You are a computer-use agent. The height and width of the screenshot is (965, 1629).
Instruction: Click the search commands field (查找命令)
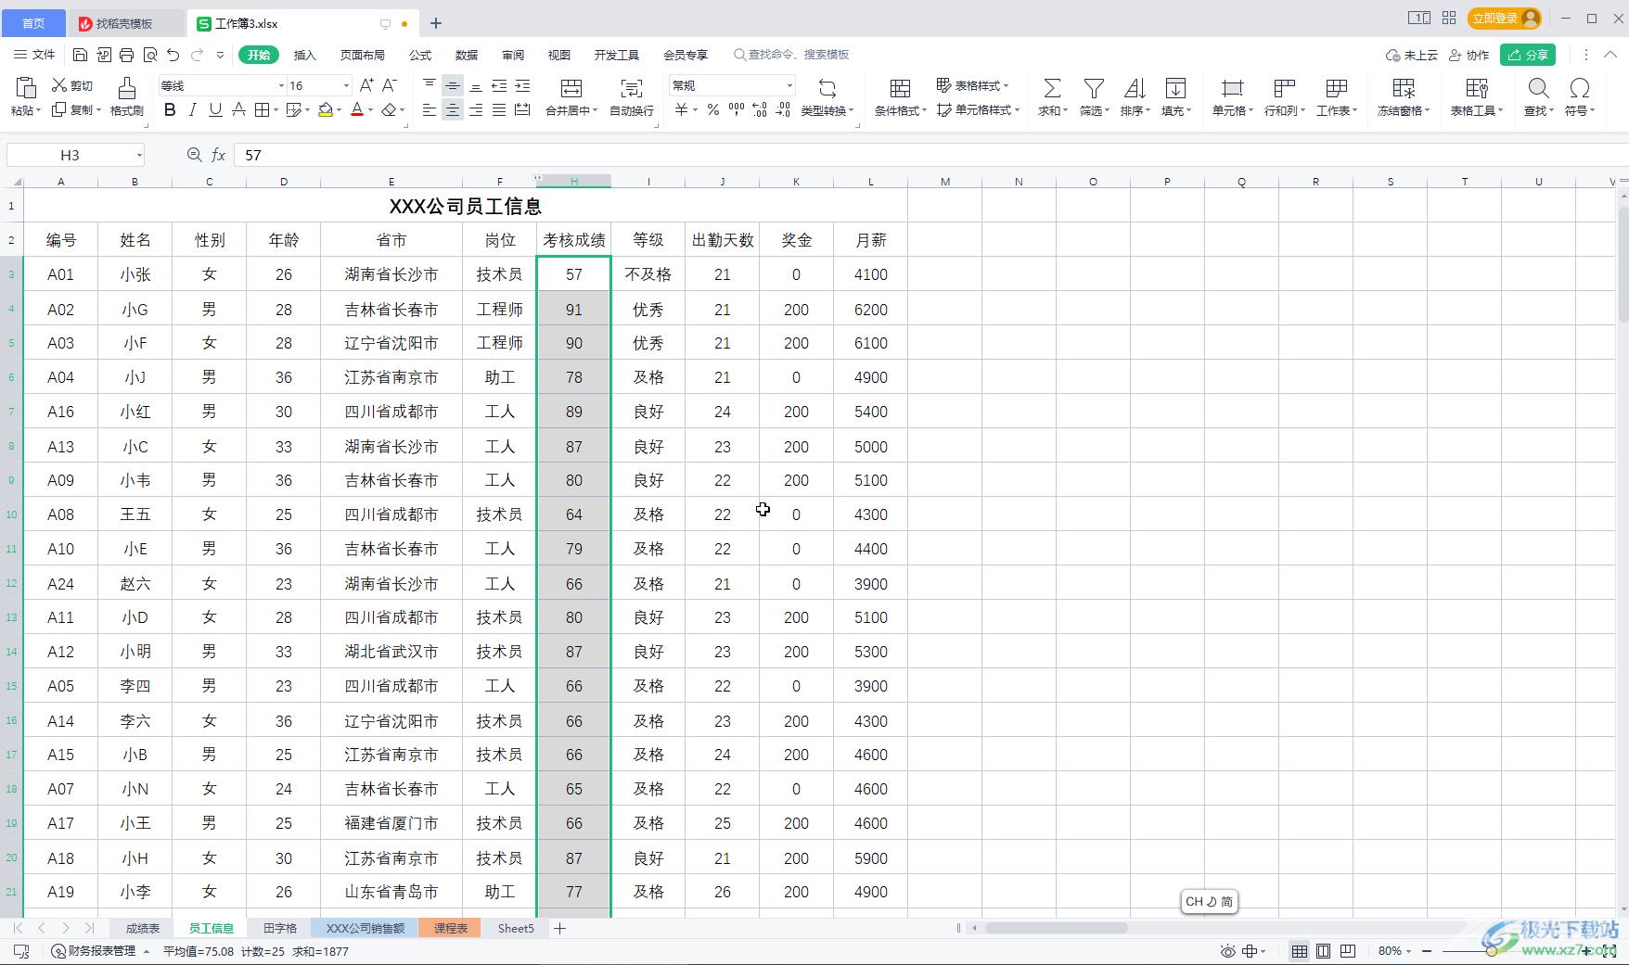(791, 55)
